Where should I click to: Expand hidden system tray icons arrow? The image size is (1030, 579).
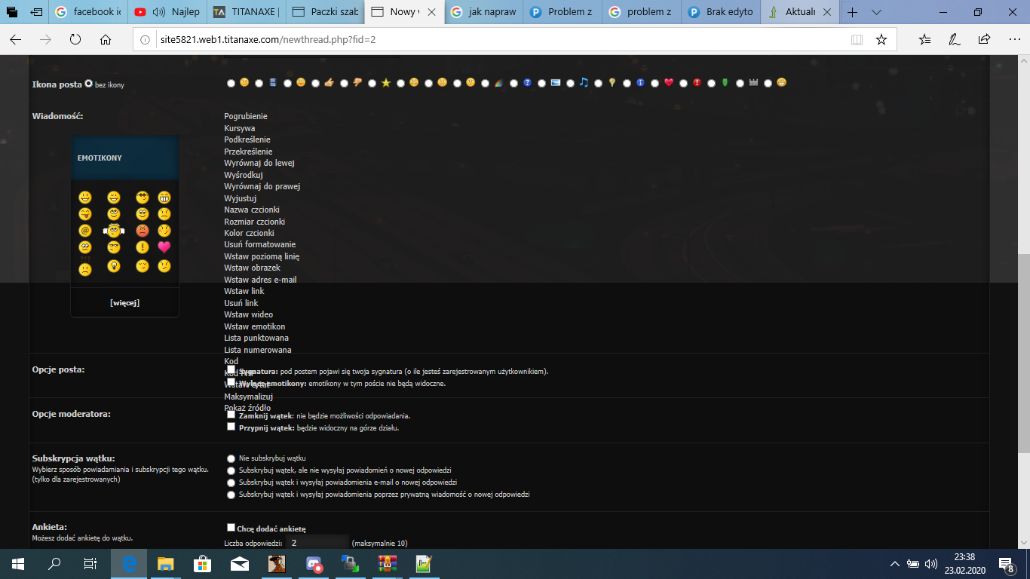click(895, 563)
